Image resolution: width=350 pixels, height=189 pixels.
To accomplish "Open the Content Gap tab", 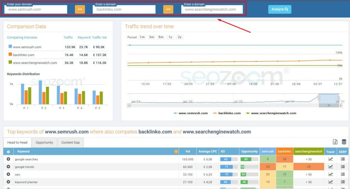I will click(70, 143).
